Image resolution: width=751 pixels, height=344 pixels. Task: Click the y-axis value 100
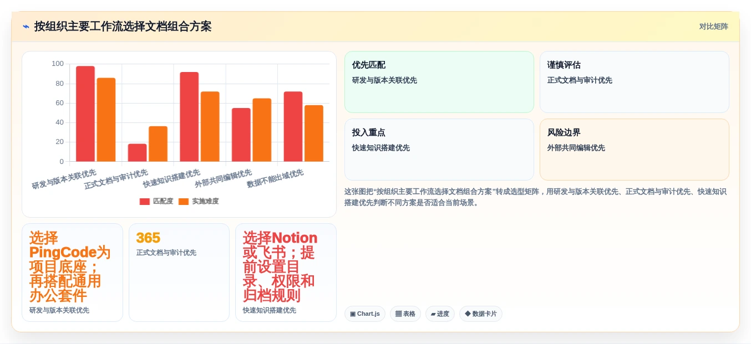58,64
